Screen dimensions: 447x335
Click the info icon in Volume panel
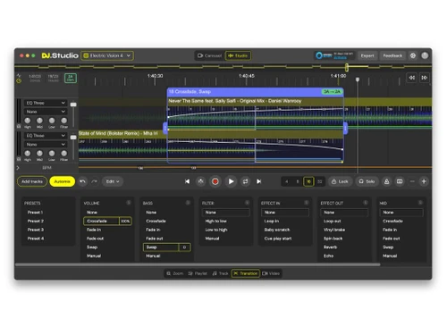pos(129,203)
